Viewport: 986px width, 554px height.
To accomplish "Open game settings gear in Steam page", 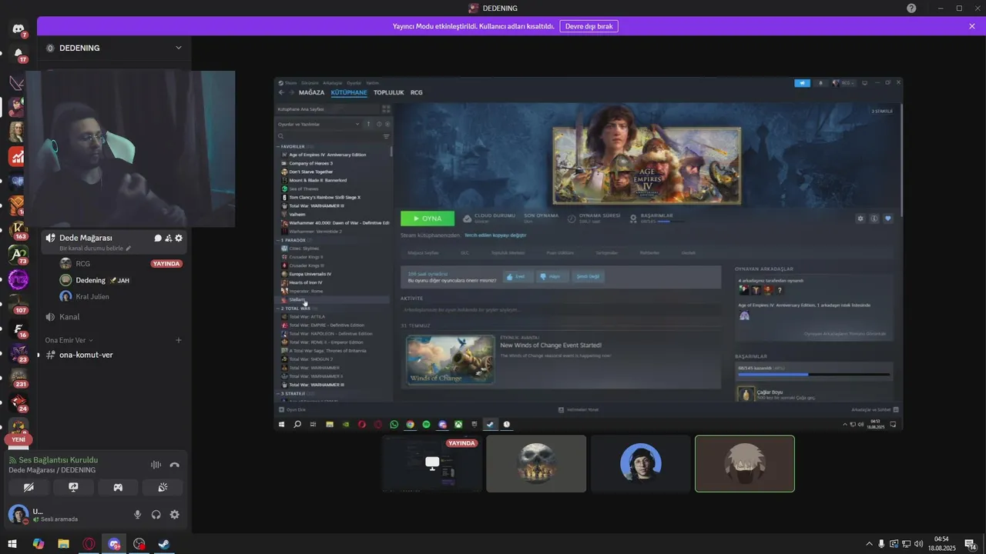I will click(x=860, y=219).
